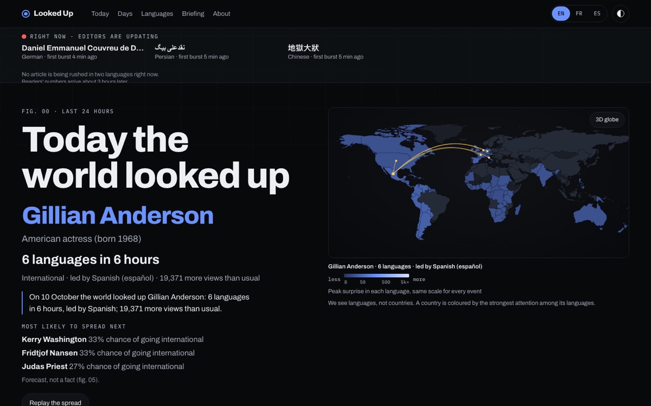
Task: Click the '6 languages in 6 hours' text
Action: tap(91, 259)
